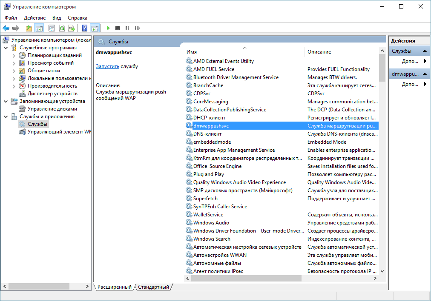
Task: Click the Up one level folder icon
Action: (x=29, y=28)
